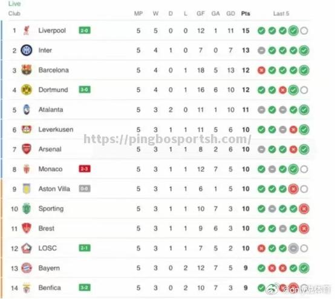Image resolution: width=335 pixels, height=299 pixels.
Task: Open the Atalanta team name link
Action: point(51,109)
